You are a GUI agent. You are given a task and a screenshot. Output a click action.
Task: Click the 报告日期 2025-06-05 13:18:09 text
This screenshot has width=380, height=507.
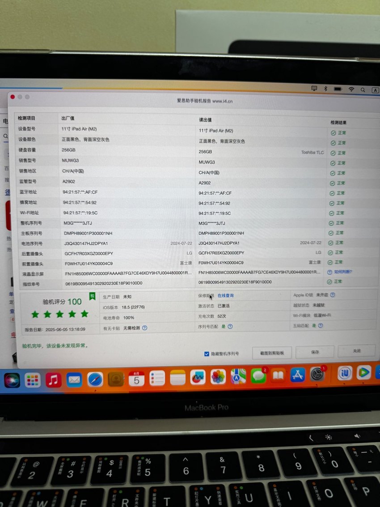click(x=55, y=329)
